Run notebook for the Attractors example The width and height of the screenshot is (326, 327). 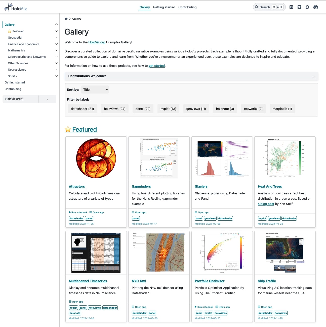click(x=78, y=212)
